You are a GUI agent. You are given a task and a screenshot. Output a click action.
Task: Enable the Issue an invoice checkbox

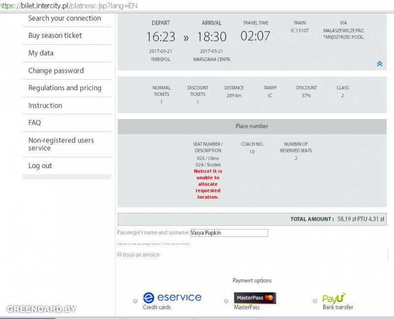120,254
